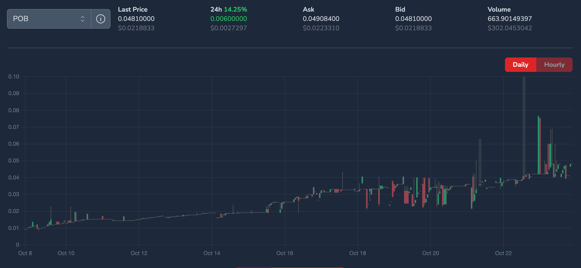Click the Ask heading
The width and height of the screenshot is (581, 268).
[x=308, y=10]
